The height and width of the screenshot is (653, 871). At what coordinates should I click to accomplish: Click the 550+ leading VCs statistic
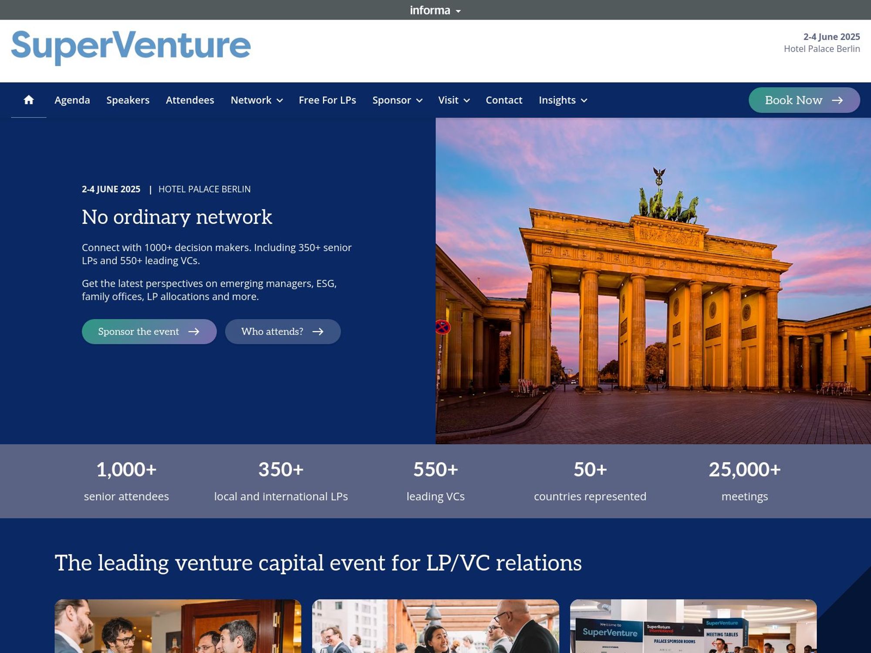[x=435, y=481]
